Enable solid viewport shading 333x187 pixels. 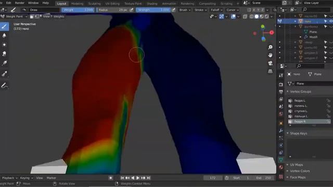[x=257, y=17]
